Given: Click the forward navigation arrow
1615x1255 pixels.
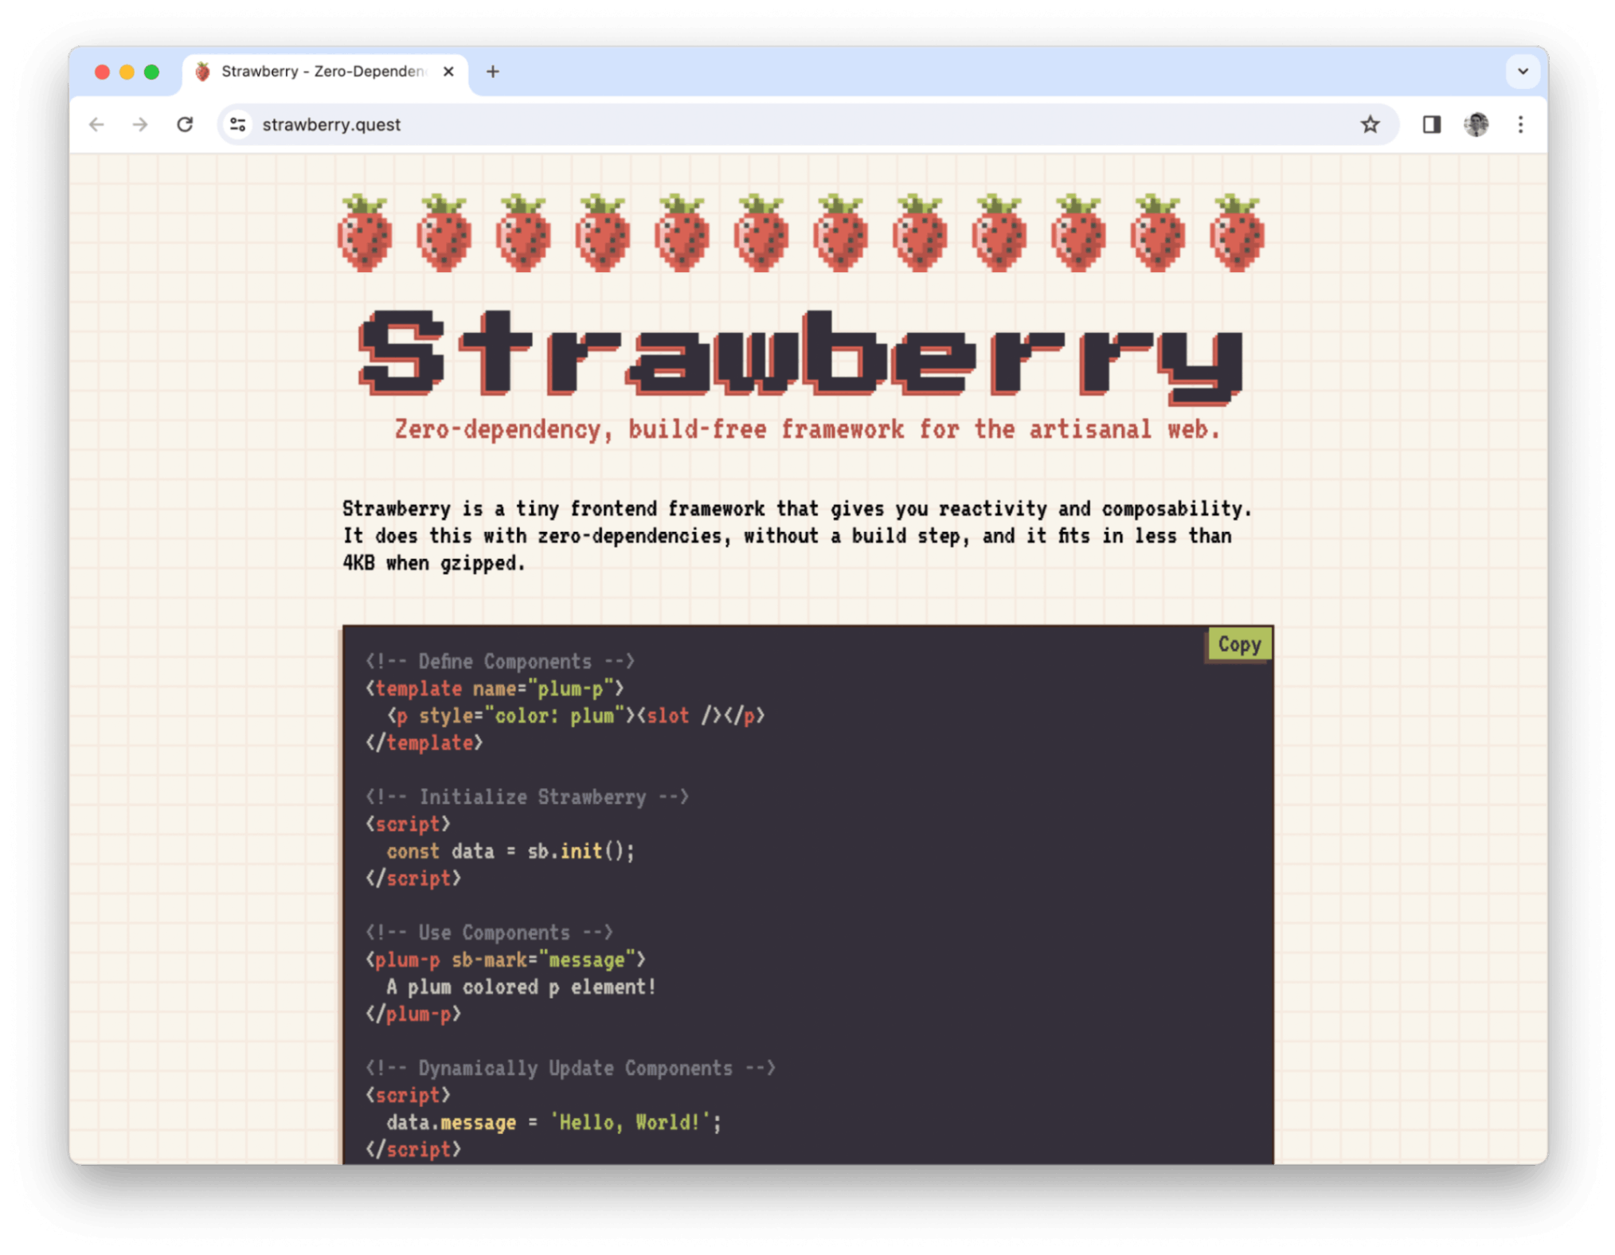Looking at the screenshot, I should (141, 124).
